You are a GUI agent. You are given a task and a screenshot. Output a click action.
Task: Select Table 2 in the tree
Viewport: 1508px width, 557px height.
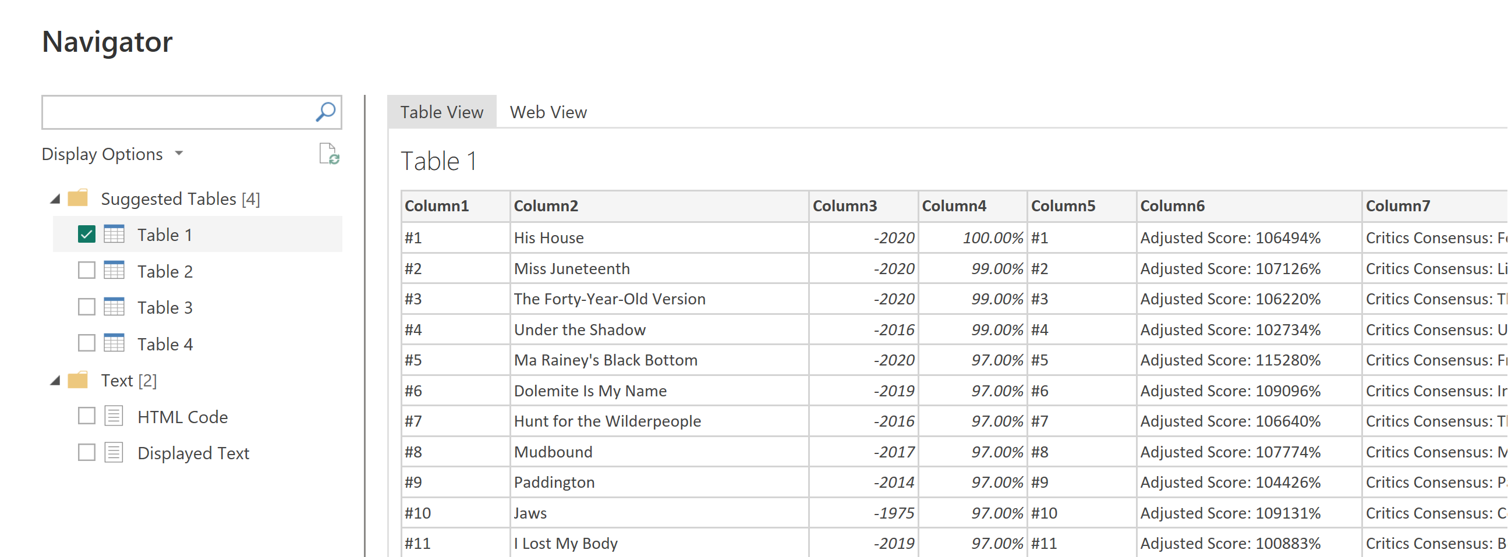[x=165, y=271]
